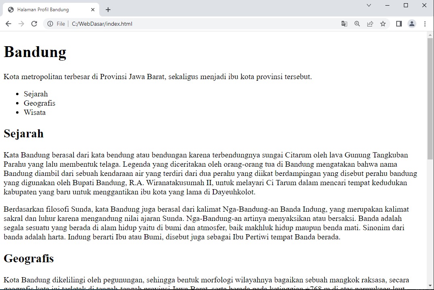
Task: Toggle the browser side panel
Action: point(399,24)
